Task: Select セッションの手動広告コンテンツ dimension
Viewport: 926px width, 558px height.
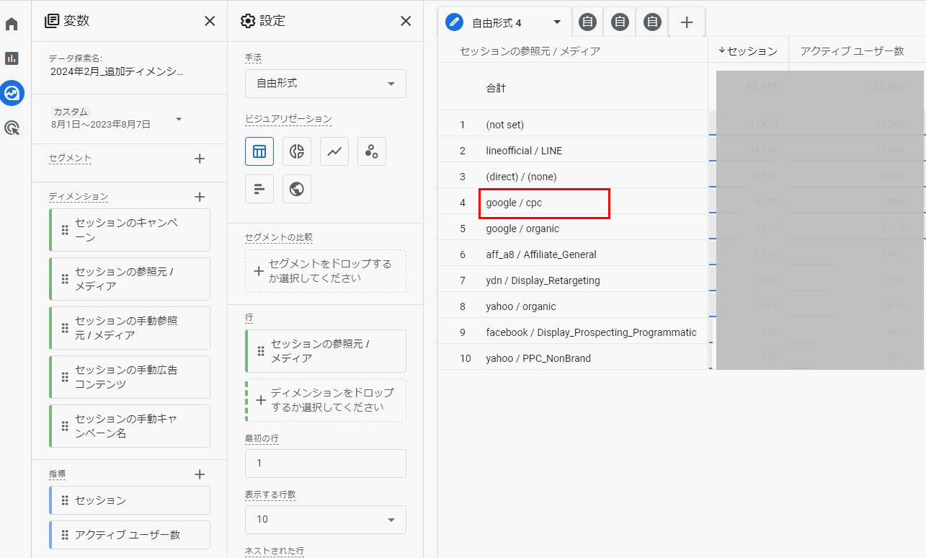Action: click(130, 377)
